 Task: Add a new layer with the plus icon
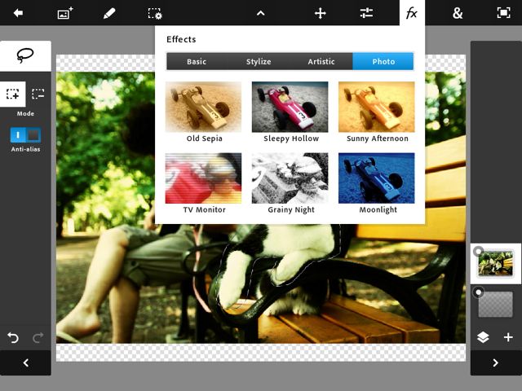tap(508, 337)
